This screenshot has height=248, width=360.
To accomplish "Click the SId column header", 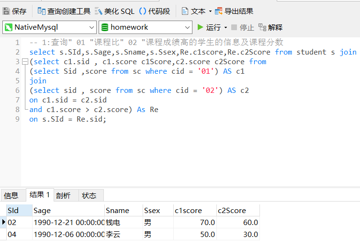I will 19,210.
